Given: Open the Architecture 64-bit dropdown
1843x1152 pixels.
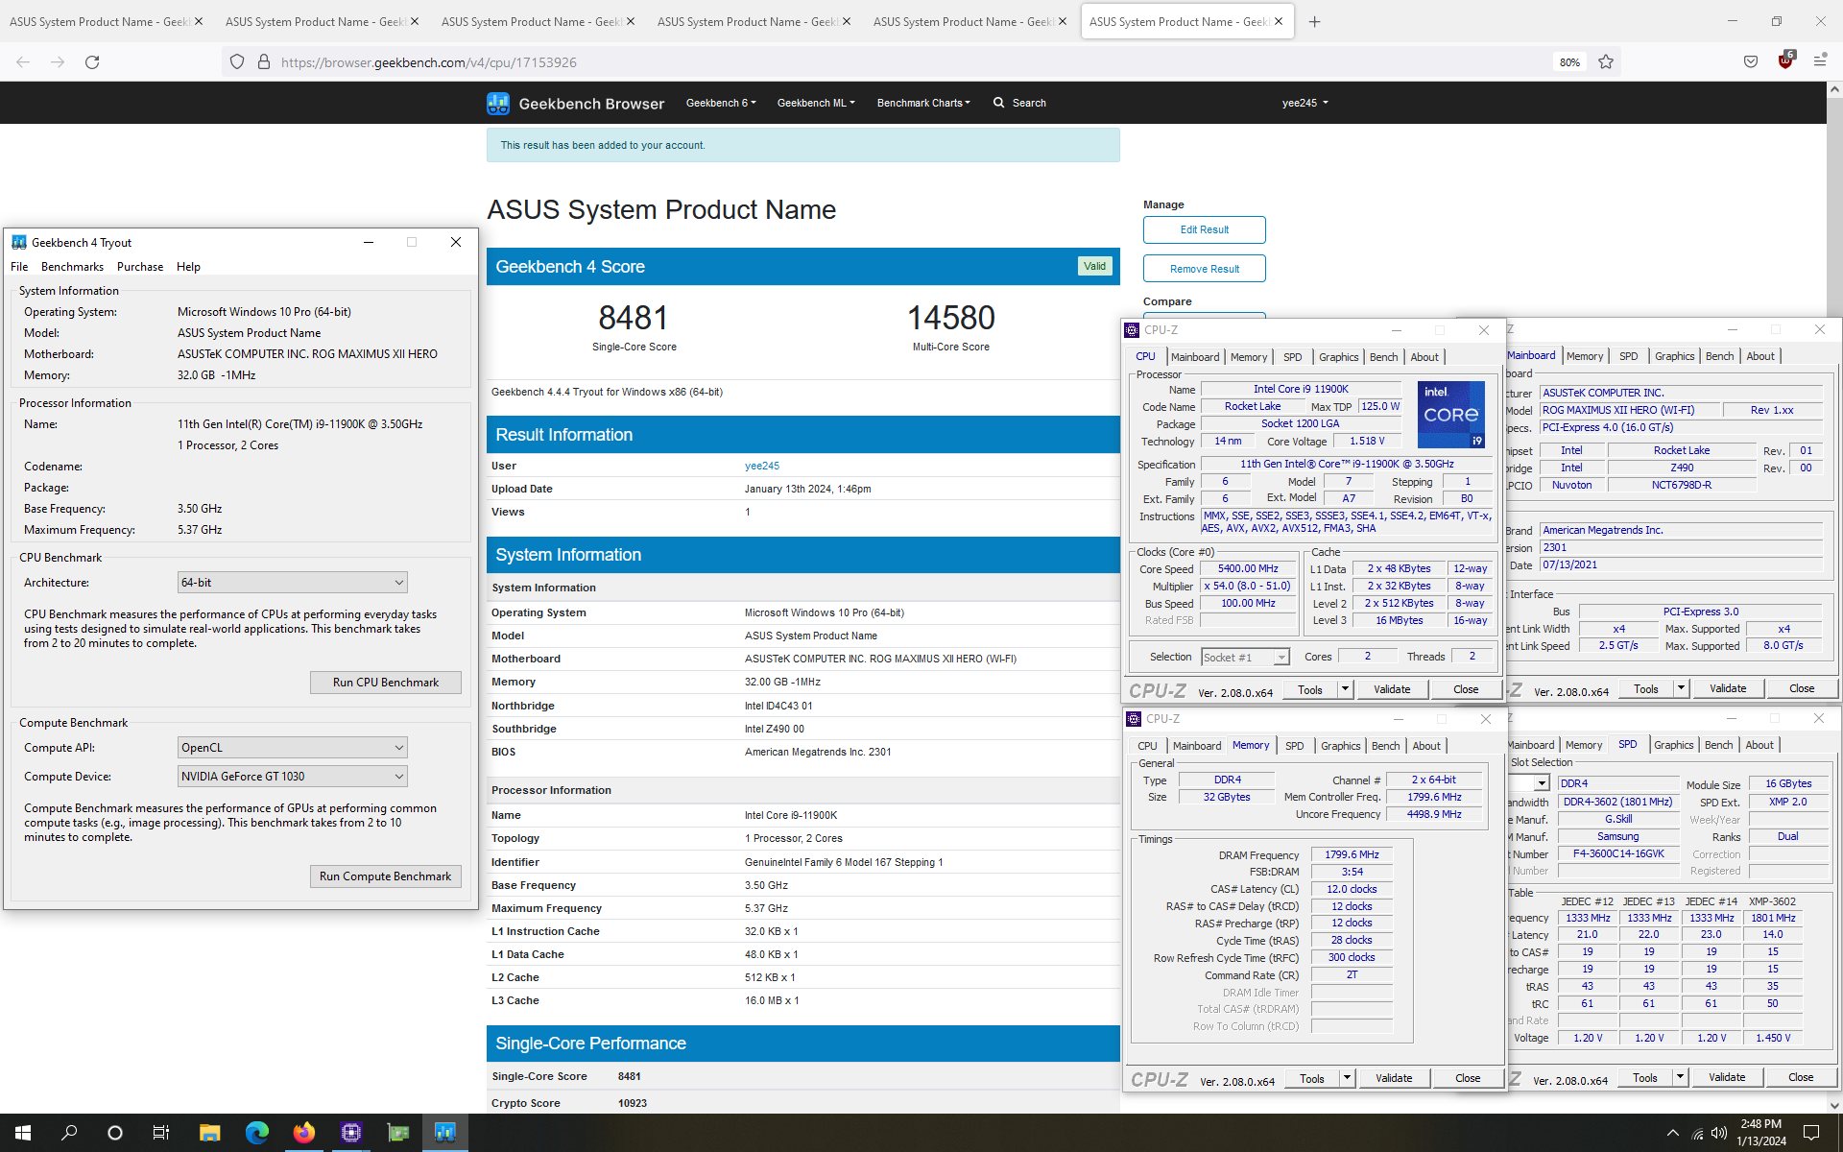Looking at the screenshot, I should [293, 583].
